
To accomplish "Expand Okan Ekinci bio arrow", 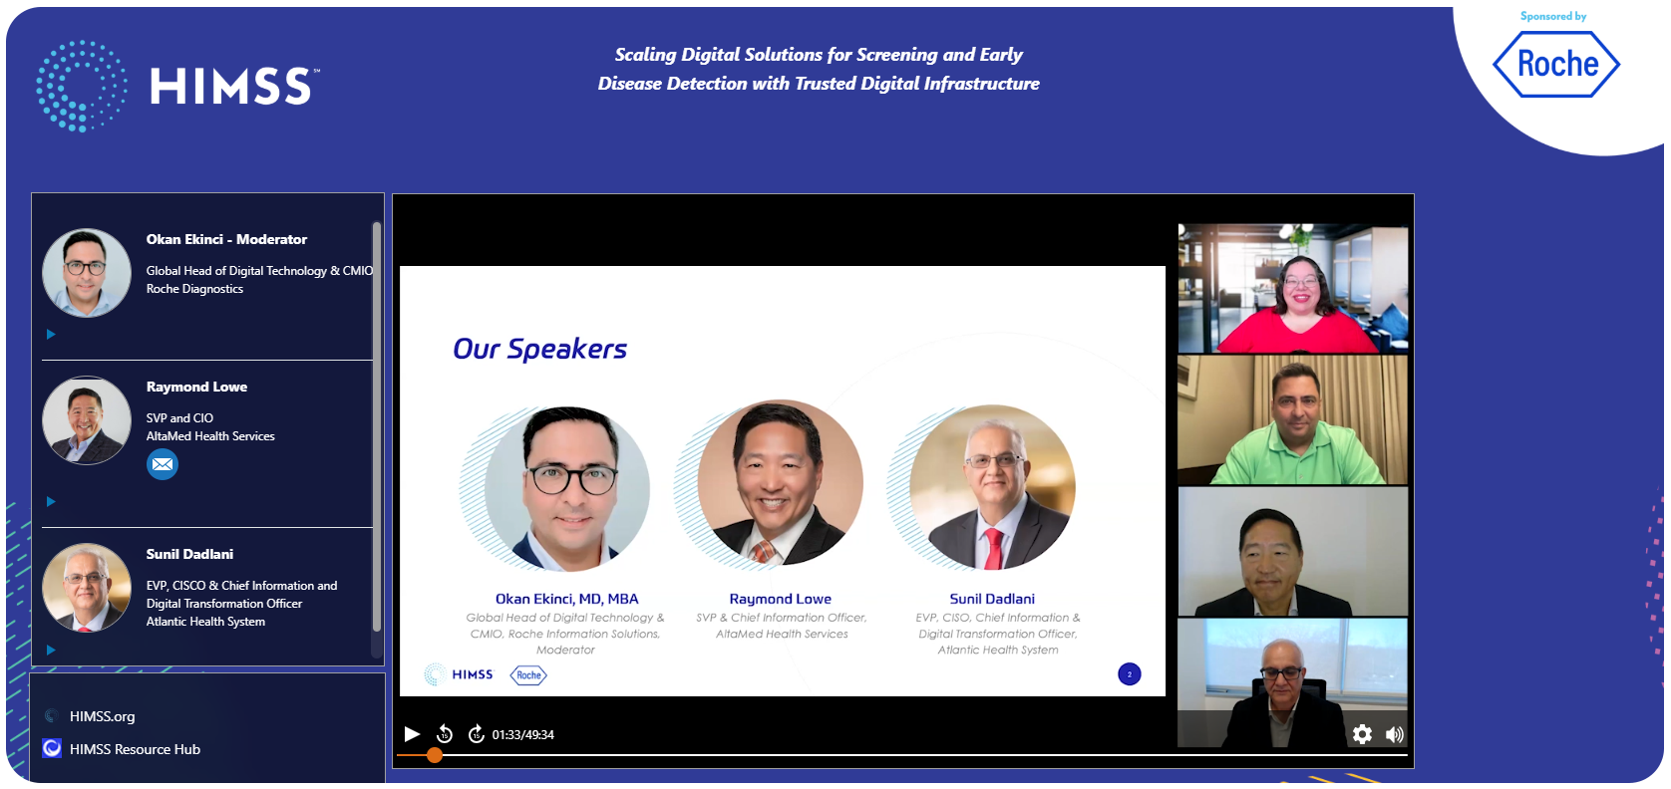I will tap(51, 335).
